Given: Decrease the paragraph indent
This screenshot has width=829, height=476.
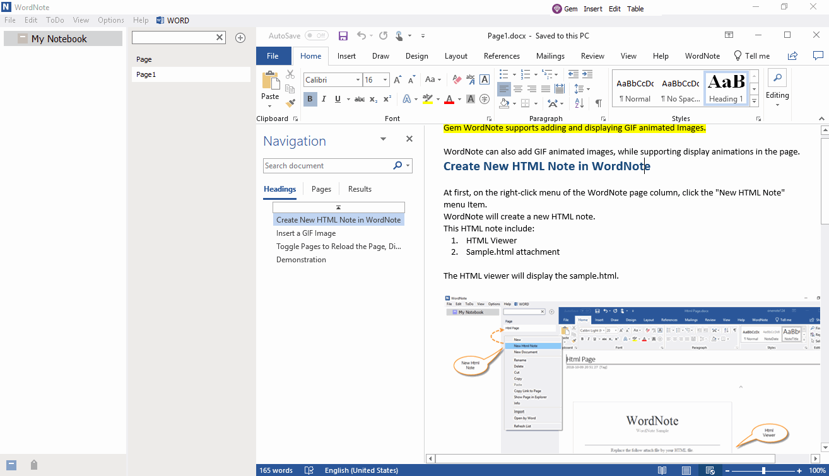Looking at the screenshot, I should coord(573,74).
